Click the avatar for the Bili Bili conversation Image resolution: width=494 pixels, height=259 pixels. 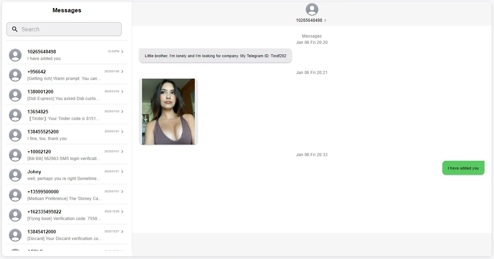pos(15,155)
